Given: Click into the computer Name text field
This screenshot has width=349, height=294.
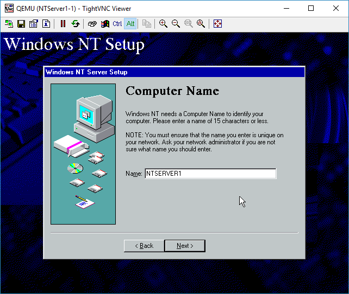Looking at the screenshot, I should pyautogui.click(x=210, y=174).
